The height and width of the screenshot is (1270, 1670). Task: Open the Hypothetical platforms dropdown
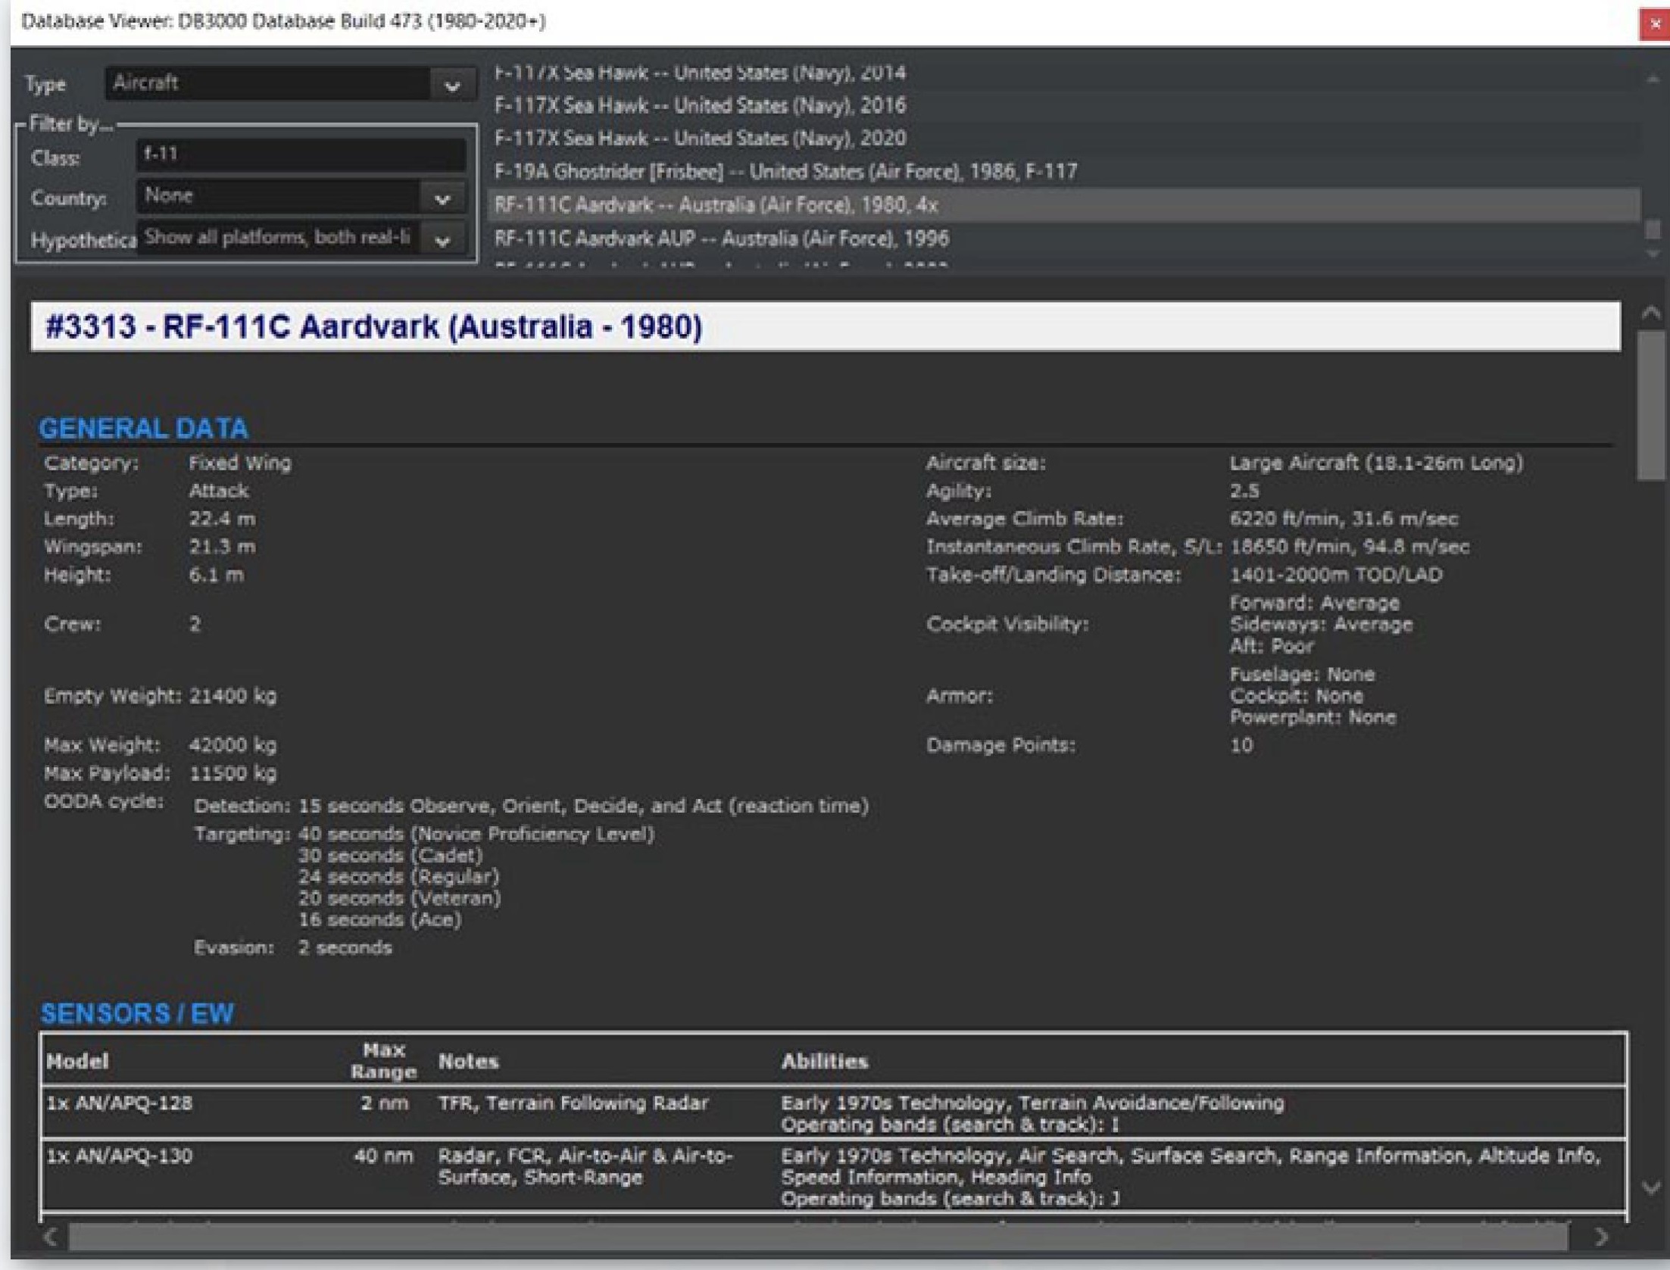[x=442, y=240]
